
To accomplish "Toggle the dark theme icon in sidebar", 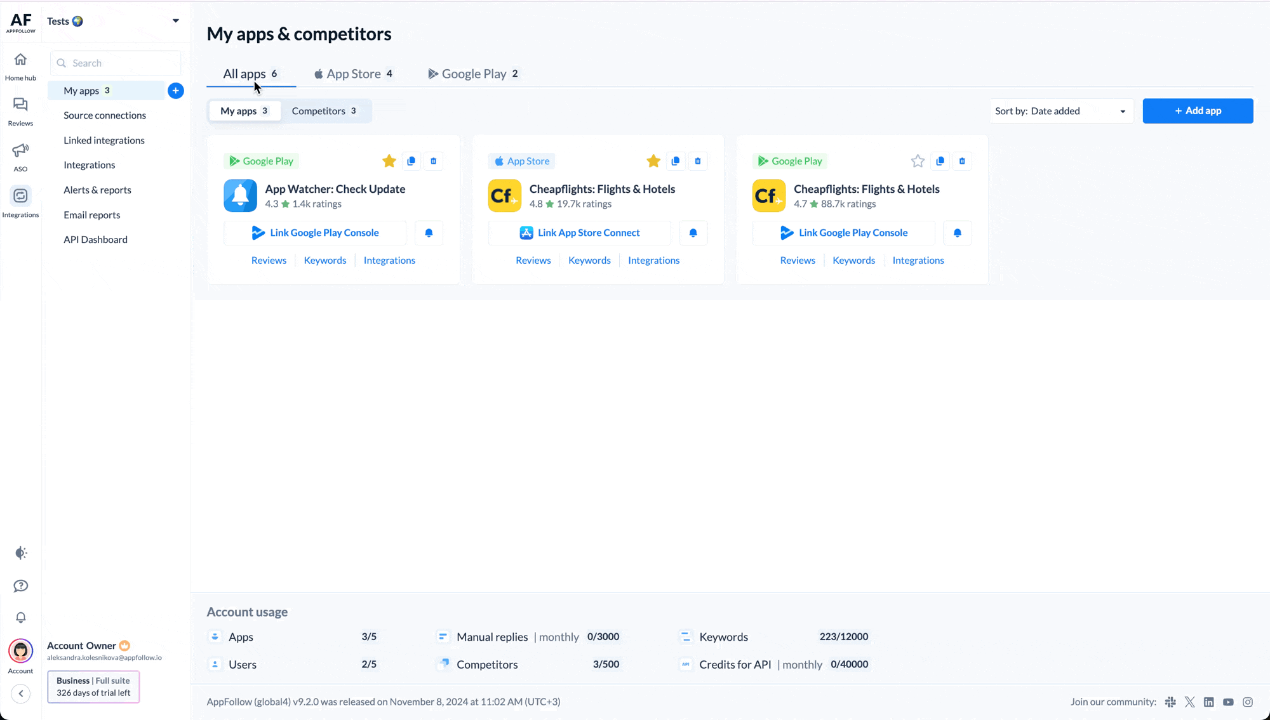I will coord(20,553).
